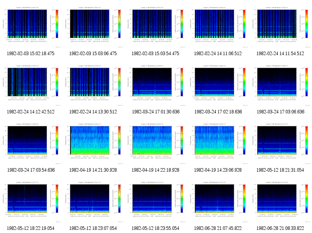312x233 pixels.
Task: Click the caption text 1982-02-24 14:12:42.512
Action: point(31,112)
